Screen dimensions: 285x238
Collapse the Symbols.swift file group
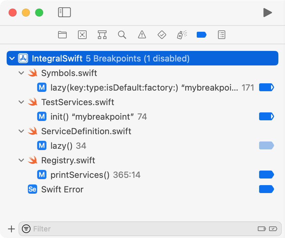click(x=21, y=73)
